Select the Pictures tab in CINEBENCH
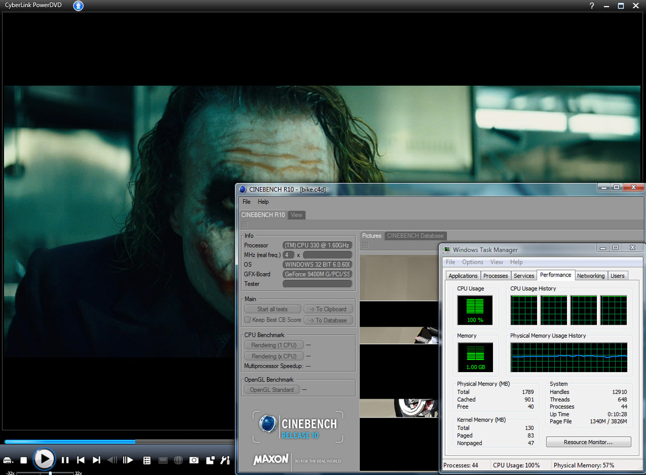This screenshot has height=475, width=646. click(371, 236)
